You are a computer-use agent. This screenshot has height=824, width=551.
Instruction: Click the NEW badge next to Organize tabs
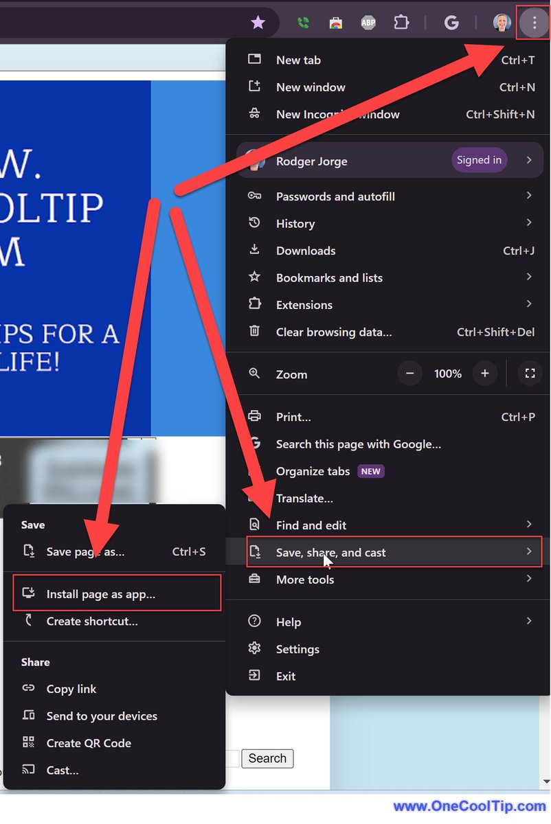coord(371,471)
